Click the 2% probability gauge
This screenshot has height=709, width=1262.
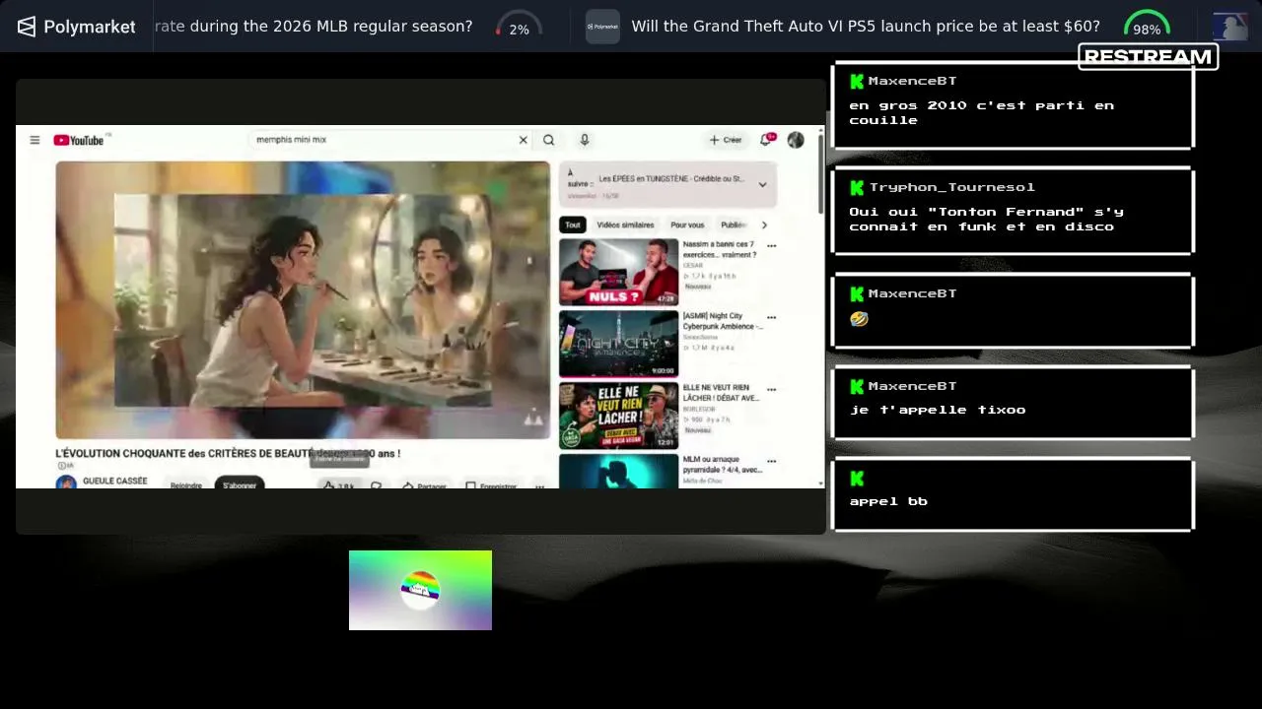point(519,27)
